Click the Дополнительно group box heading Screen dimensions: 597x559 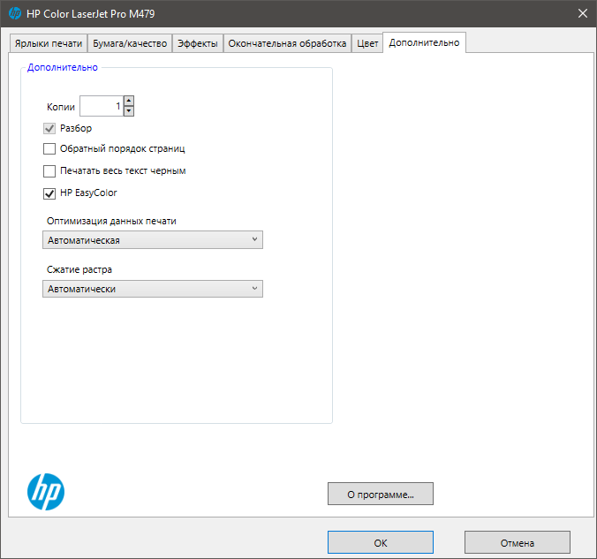pyautogui.click(x=63, y=67)
